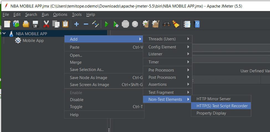Choose Open... from the context menu
Screen dimensions: 270x132
coord(104,55)
